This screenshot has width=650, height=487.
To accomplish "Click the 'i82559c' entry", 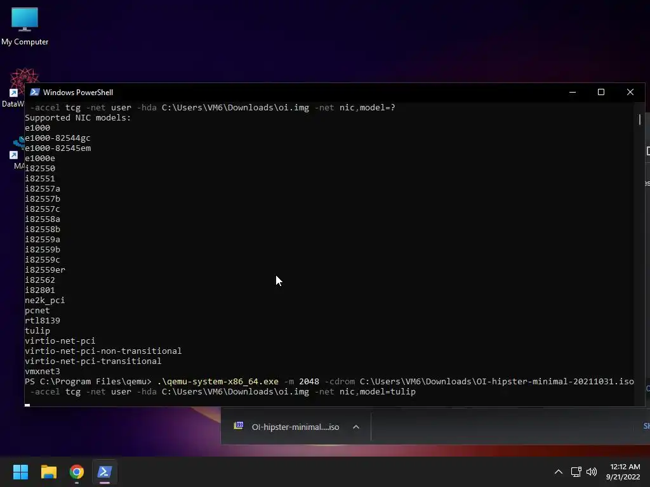I will click(43, 259).
